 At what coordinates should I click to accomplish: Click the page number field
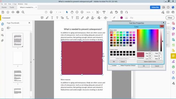[x=56, y=12]
